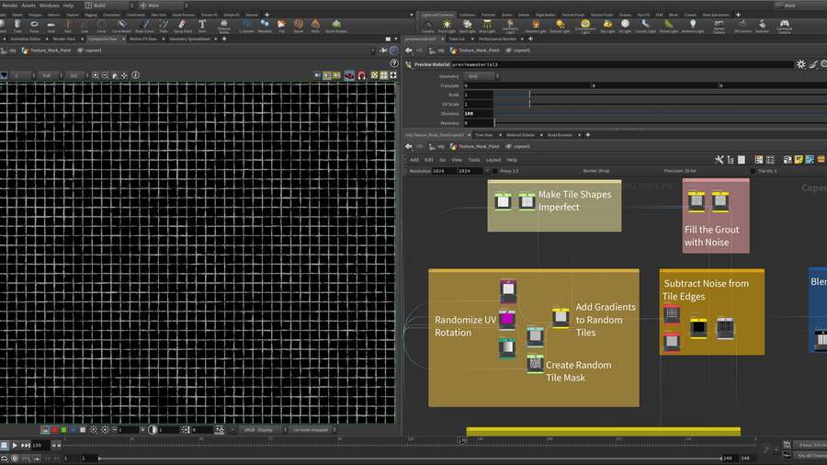Open the 2x2 viewport layout dropdown

79,75
